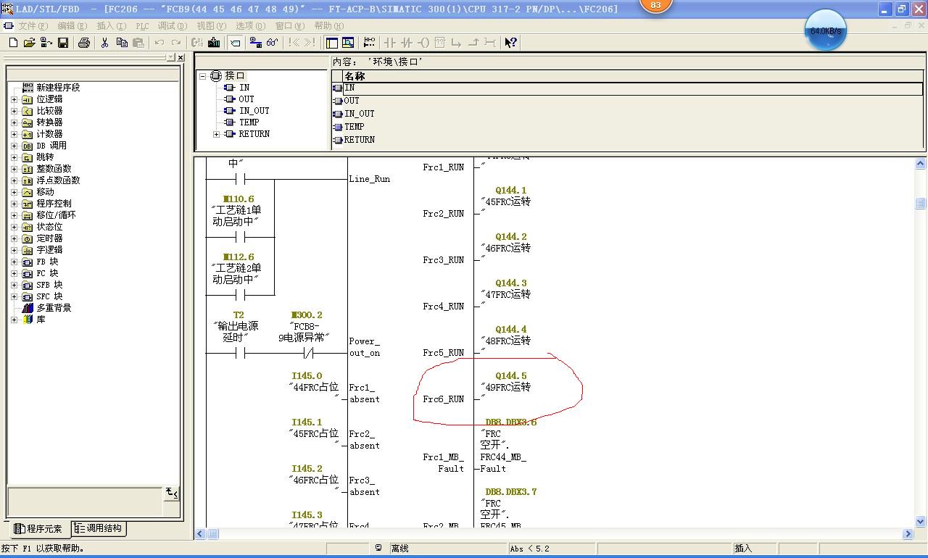Click the side panel pin button

click(x=171, y=57)
